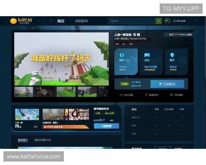Viewport: 206px width, 165px height.
Task: Switch to the 我的游戏 tab
Action: click(x=81, y=21)
